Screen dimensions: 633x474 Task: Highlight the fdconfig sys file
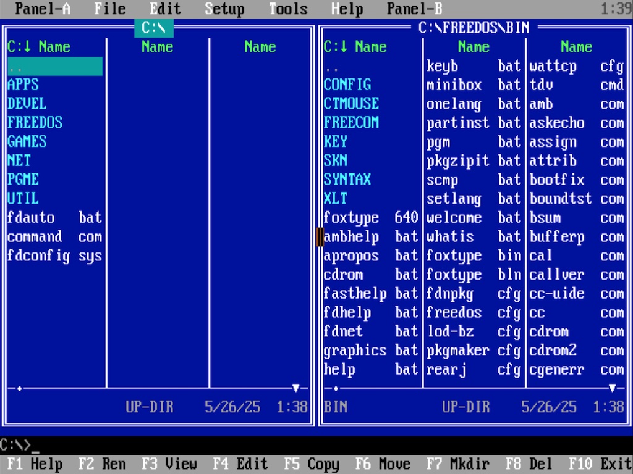pos(54,256)
